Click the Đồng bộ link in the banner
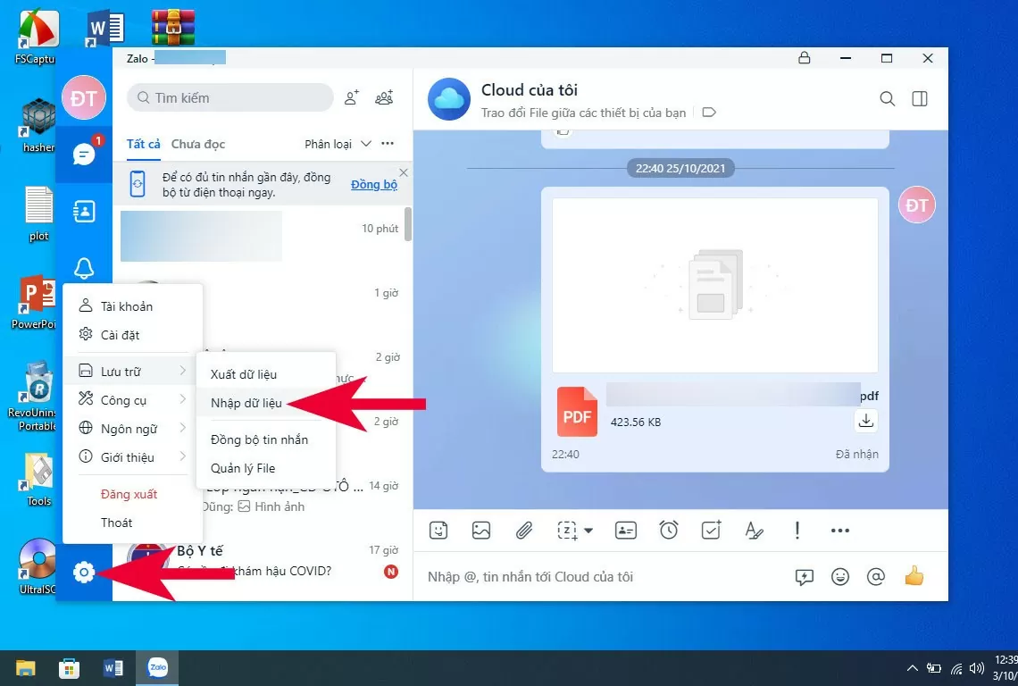 click(373, 184)
